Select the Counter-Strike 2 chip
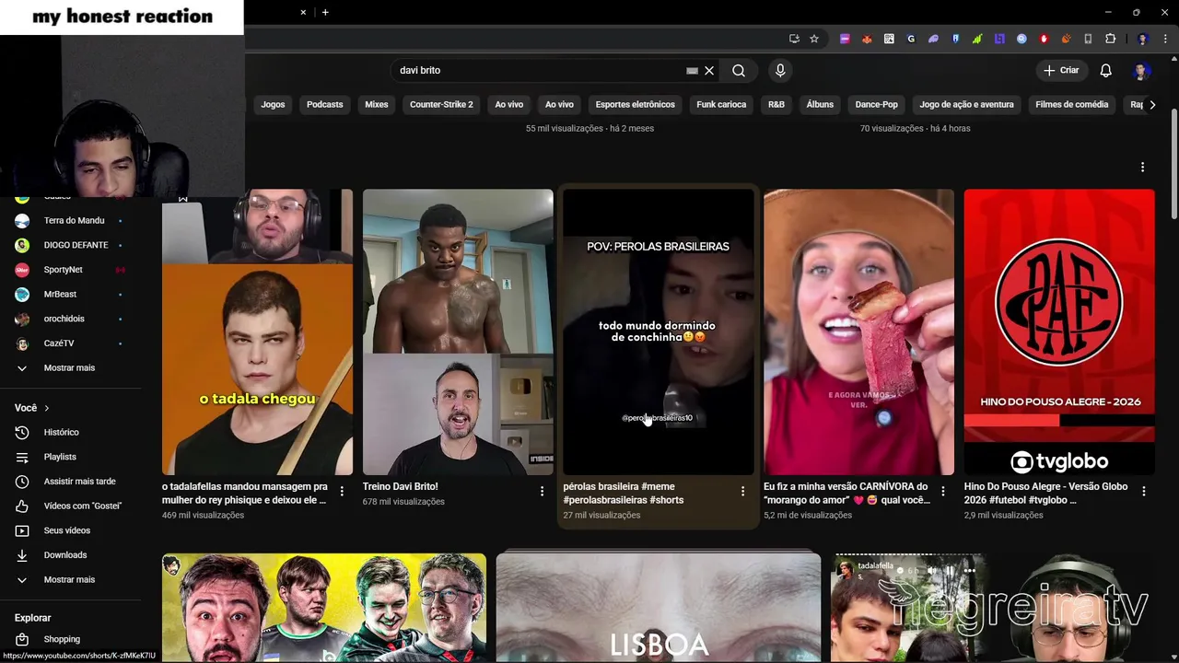The width and height of the screenshot is (1179, 663). (441, 105)
